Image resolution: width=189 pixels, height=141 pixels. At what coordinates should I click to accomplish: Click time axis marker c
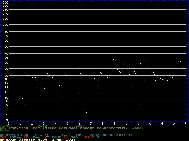coord(150,123)
